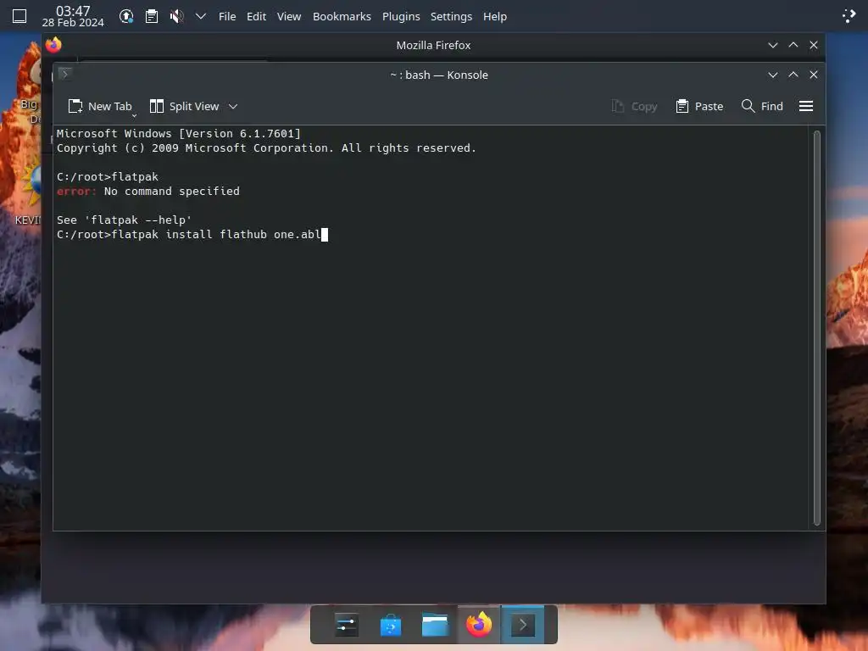The height and width of the screenshot is (651, 868).
Task: Click the date 28 Feb 2024
Action: [73, 23]
